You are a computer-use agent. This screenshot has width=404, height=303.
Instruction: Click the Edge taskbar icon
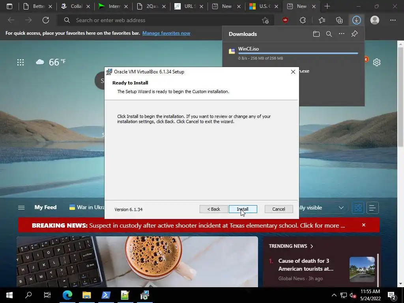[67, 295]
